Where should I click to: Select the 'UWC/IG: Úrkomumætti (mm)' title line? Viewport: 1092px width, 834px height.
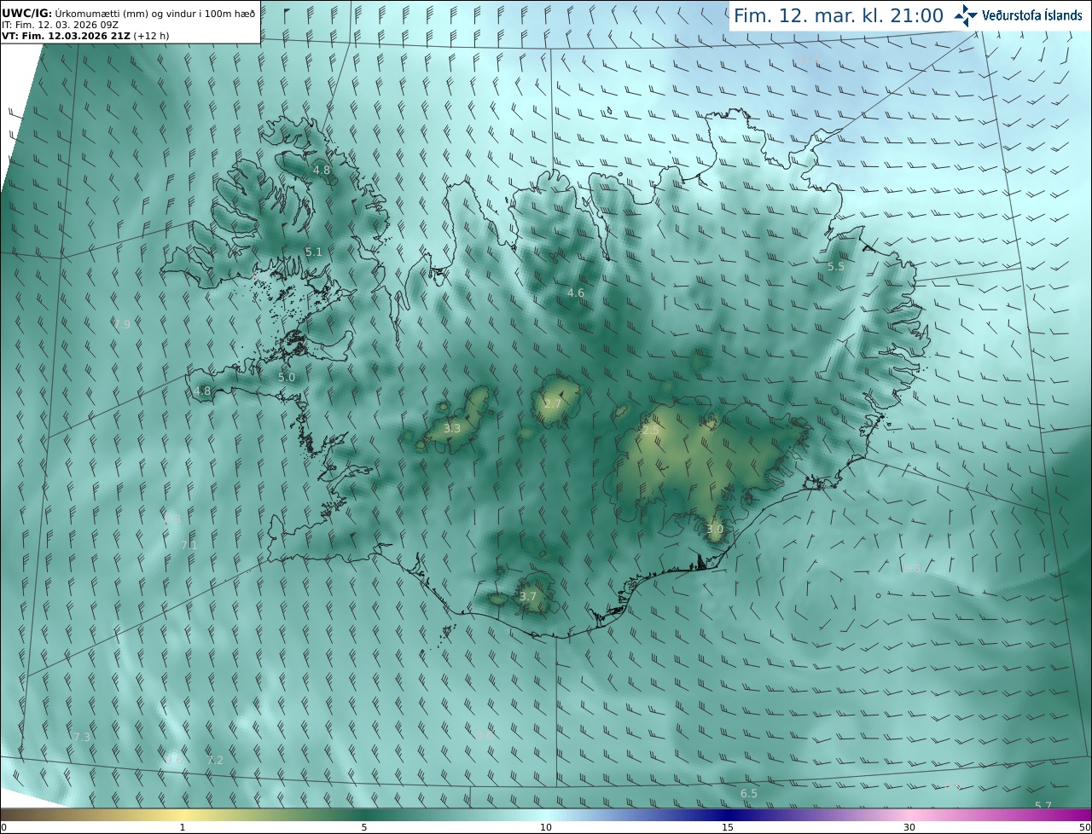click(x=127, y=13)
